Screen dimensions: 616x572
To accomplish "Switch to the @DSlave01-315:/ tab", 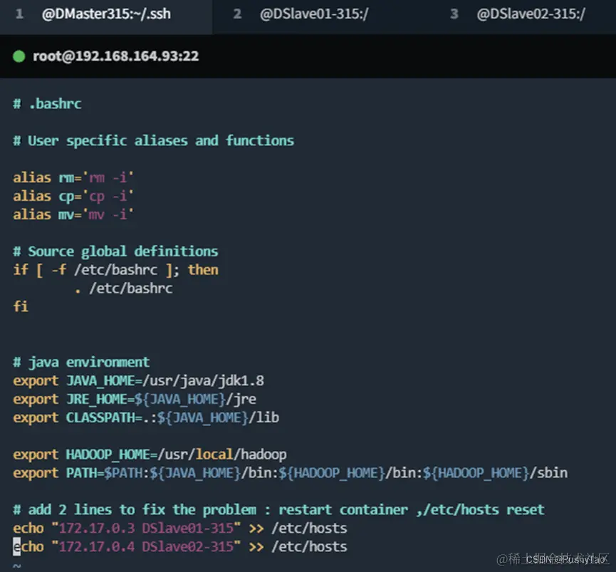I will coord(314,14).
